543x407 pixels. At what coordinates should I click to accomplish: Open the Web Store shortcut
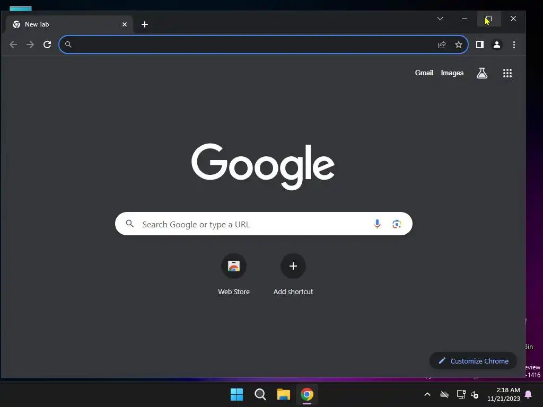234,275
